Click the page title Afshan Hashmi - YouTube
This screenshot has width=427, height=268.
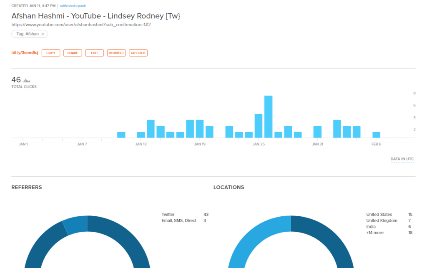tap(95, 16)
